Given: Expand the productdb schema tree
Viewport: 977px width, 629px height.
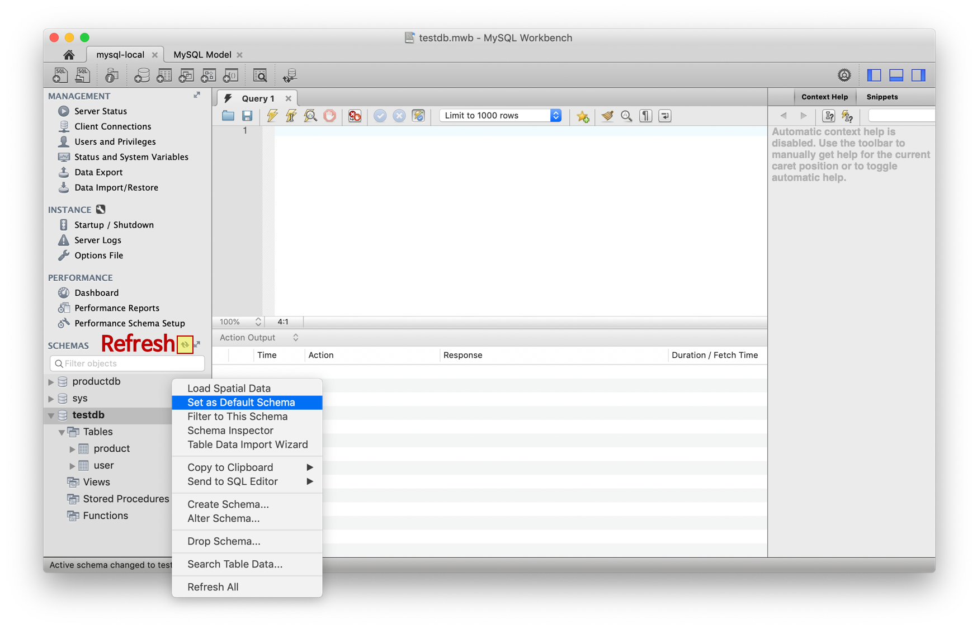Looking at the screenshot, I should pos(51,382).
